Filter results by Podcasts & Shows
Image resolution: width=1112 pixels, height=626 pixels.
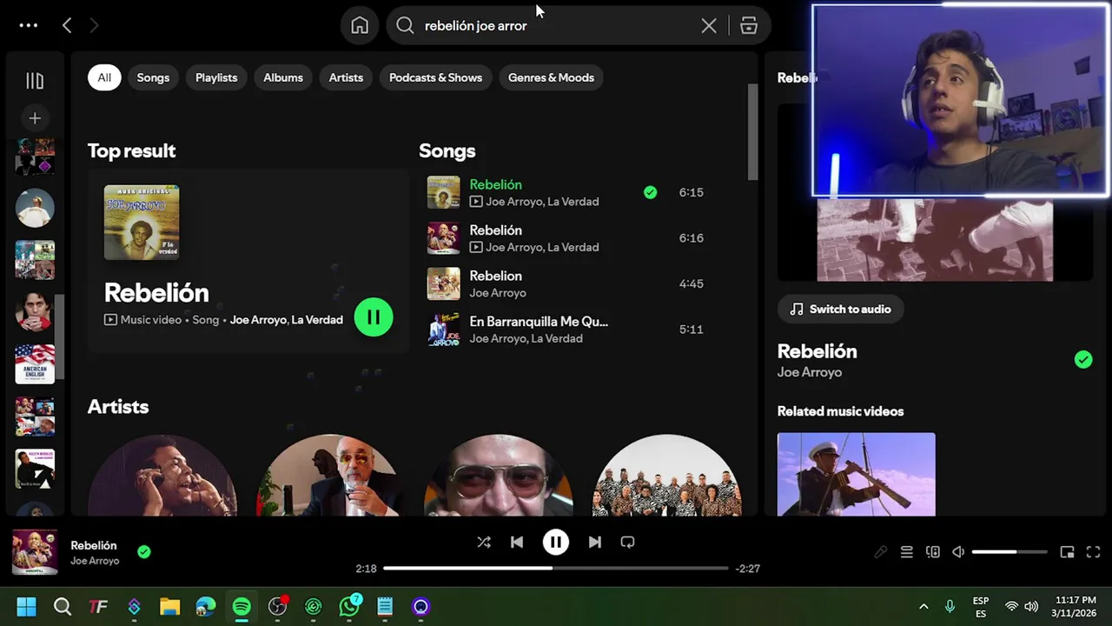point(435,77)
